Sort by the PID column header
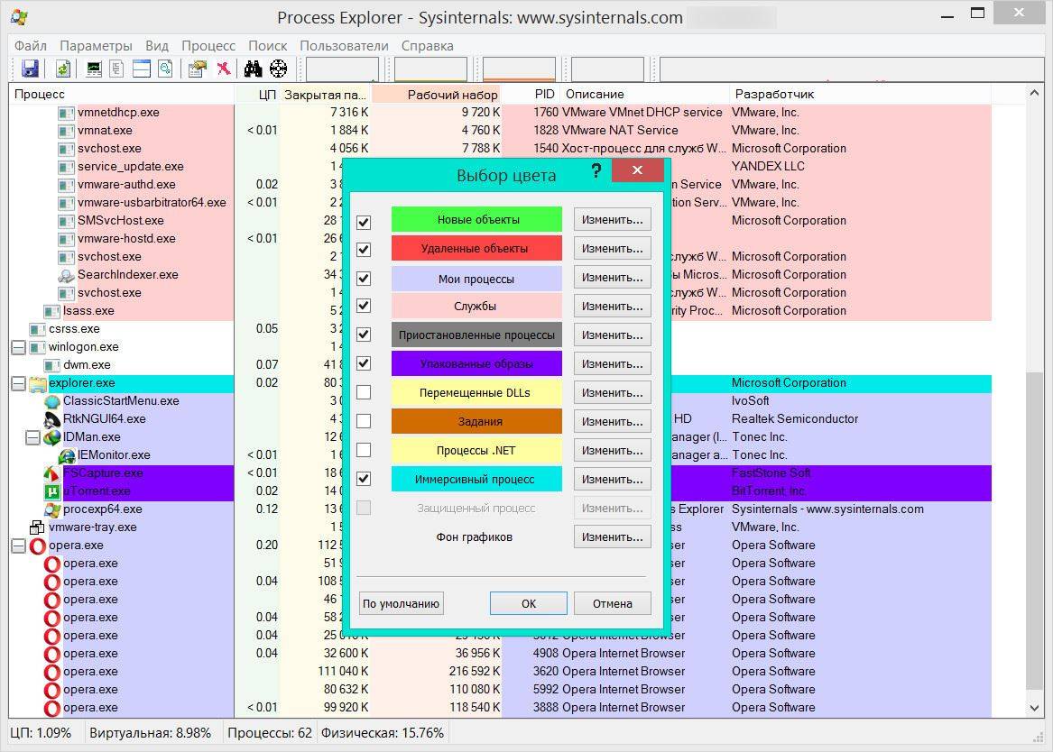This screenshot has width=1053, height=752. click(x=531, y=95)
